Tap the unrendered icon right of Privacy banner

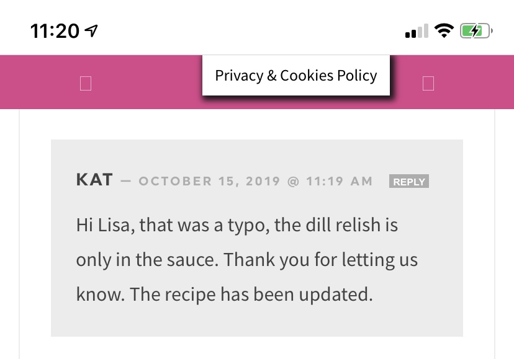pos(428,83)
